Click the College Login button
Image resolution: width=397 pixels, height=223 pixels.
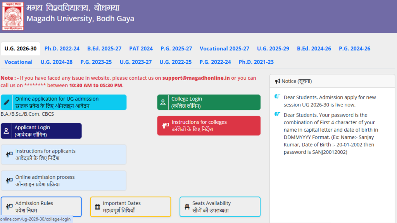(209, 102)
